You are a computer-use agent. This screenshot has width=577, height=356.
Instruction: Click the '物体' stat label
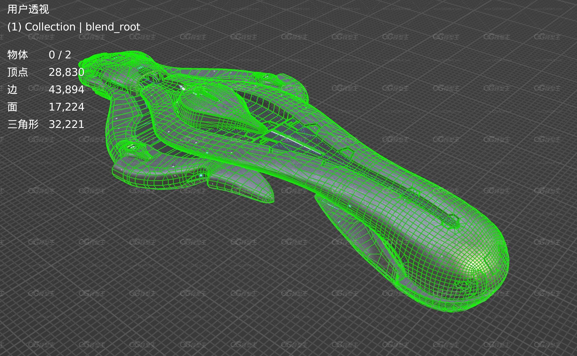[18, 55]
